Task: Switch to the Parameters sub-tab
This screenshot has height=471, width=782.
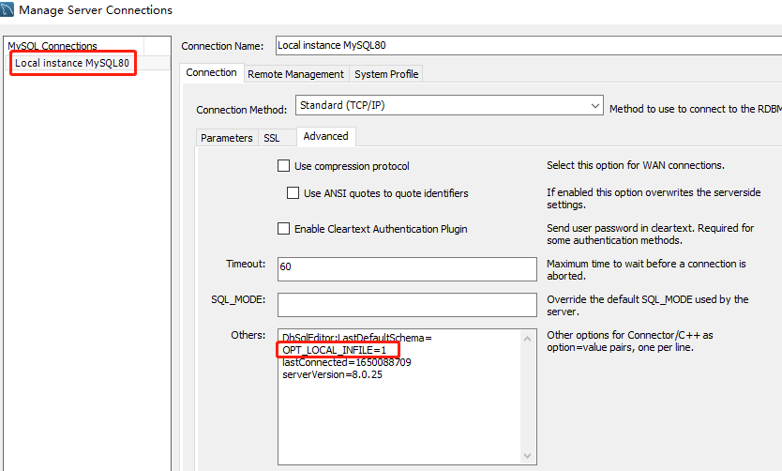Action: 226,138
